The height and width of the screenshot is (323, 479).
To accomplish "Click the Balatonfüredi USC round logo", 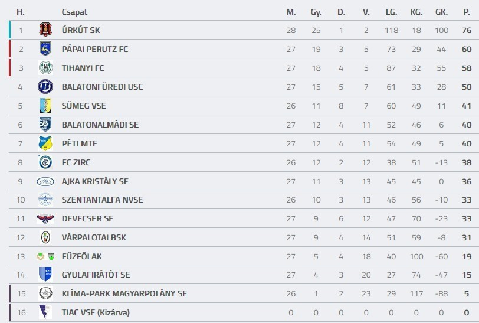I will click(45, 87).
